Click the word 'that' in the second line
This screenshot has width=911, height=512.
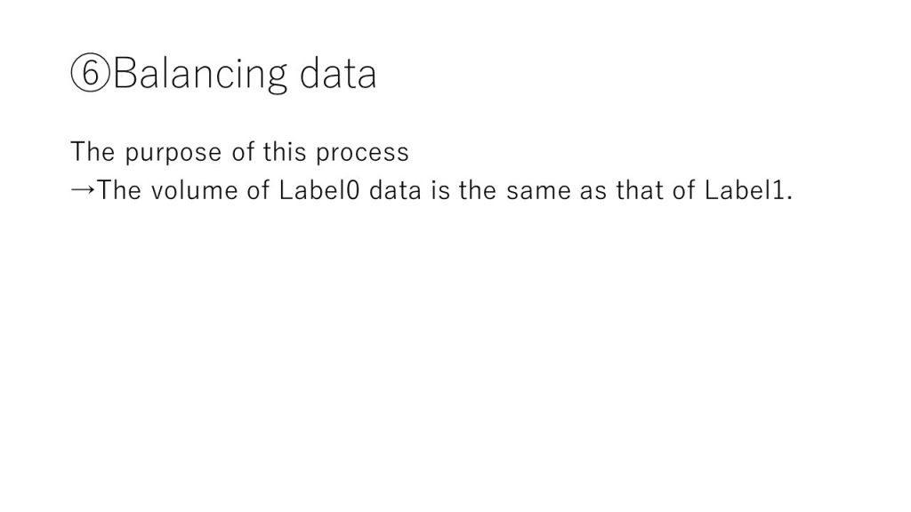[641, 190]
